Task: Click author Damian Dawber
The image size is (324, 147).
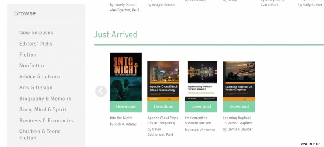Action: (238, 130)
